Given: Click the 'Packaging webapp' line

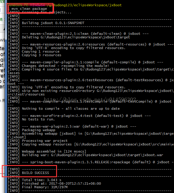Looking at the screenshot, I should (x=31, y=130).
